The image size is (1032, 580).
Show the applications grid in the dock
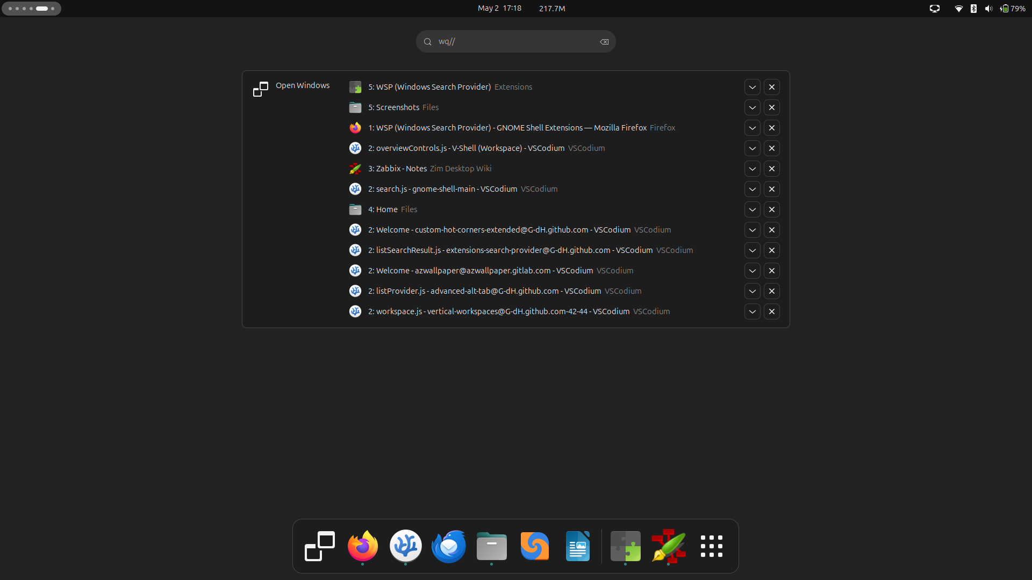tap(712, 546)
